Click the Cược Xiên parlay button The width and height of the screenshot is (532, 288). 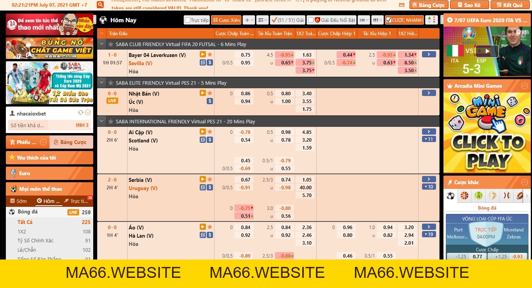[226, 20]
